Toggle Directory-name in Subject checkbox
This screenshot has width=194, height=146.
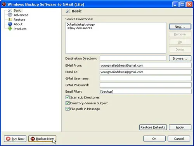pos(68,103)
